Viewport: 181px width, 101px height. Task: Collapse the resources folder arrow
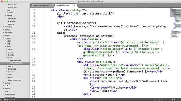[x=4, y=38]
